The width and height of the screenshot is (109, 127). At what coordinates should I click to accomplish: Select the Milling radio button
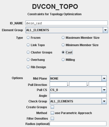point(63,60)
